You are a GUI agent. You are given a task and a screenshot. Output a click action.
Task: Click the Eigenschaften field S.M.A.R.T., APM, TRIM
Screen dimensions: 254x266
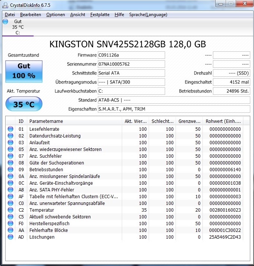174,109
